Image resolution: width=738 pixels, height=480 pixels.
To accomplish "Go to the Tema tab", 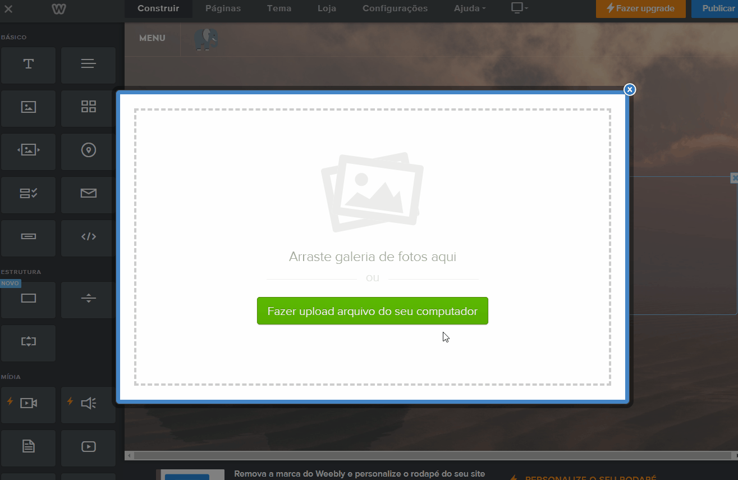I will pyautogui.click(x=279, y=8).
